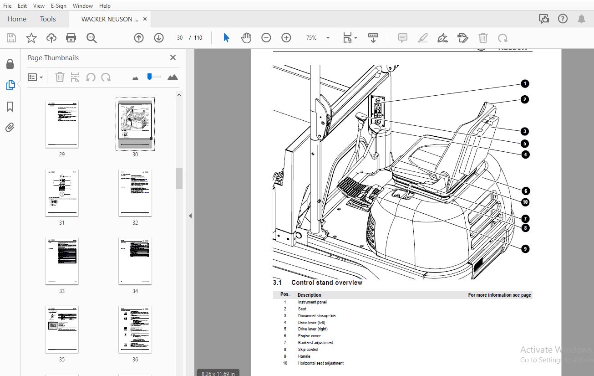594x376 pixels.
Task: Collapse the navigation pane arrow
Action: point(190,216)
